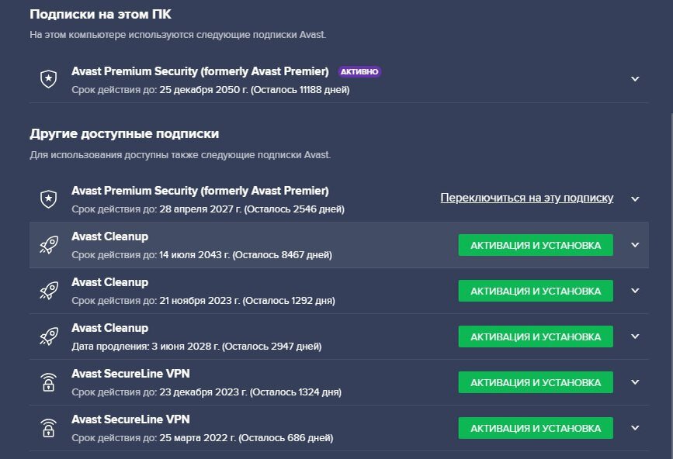Expand Avast Cleanup expiring 14 июля 2043

click(635, 245)
